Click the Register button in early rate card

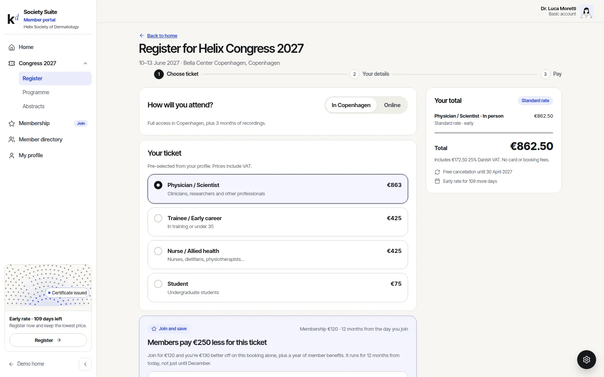(x=48, y=340)
